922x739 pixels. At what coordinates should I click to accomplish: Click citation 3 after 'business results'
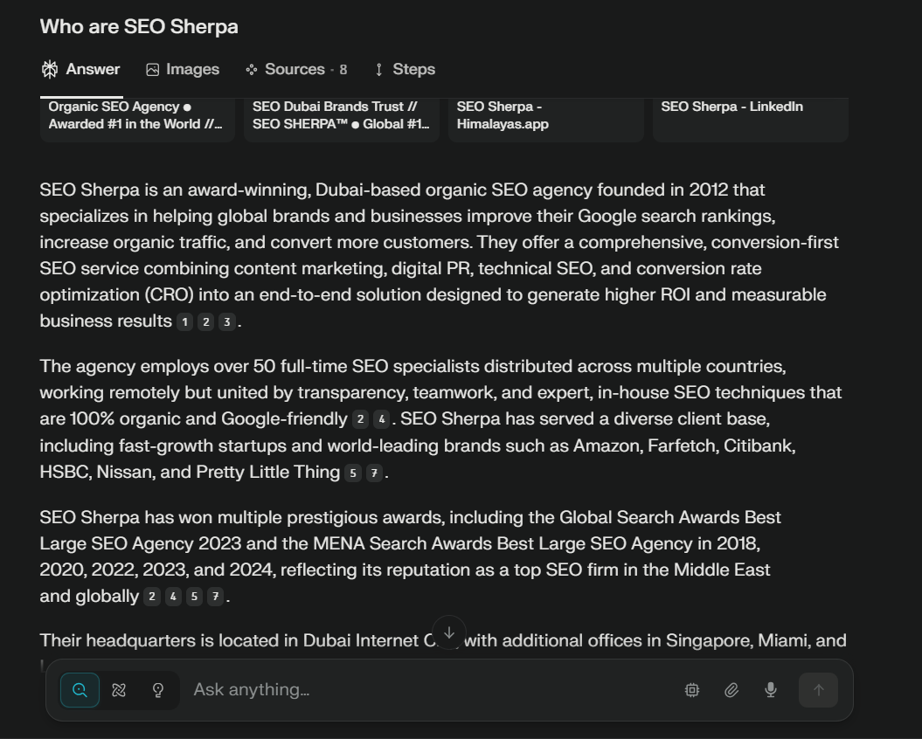(x=227, y=321)
